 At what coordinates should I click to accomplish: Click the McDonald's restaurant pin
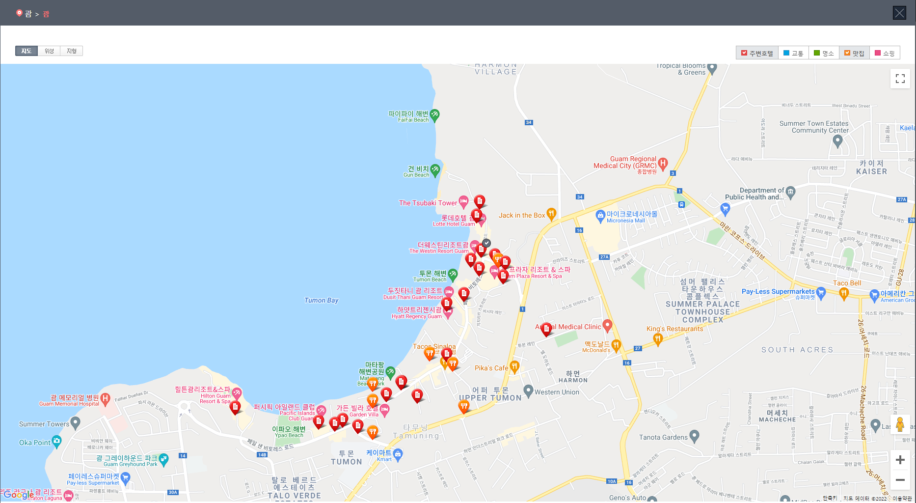(x=616, y=345)
